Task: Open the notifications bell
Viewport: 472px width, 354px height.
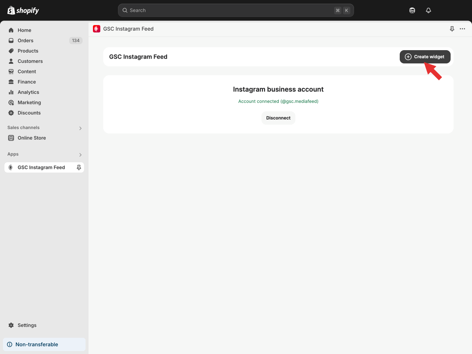Action: point(428,10)
